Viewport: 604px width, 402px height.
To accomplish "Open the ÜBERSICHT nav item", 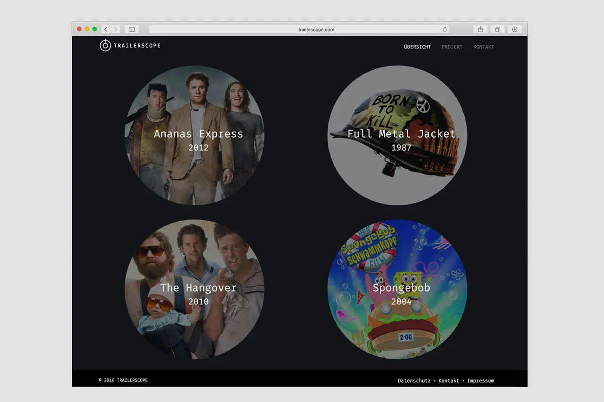I will 417,47.
